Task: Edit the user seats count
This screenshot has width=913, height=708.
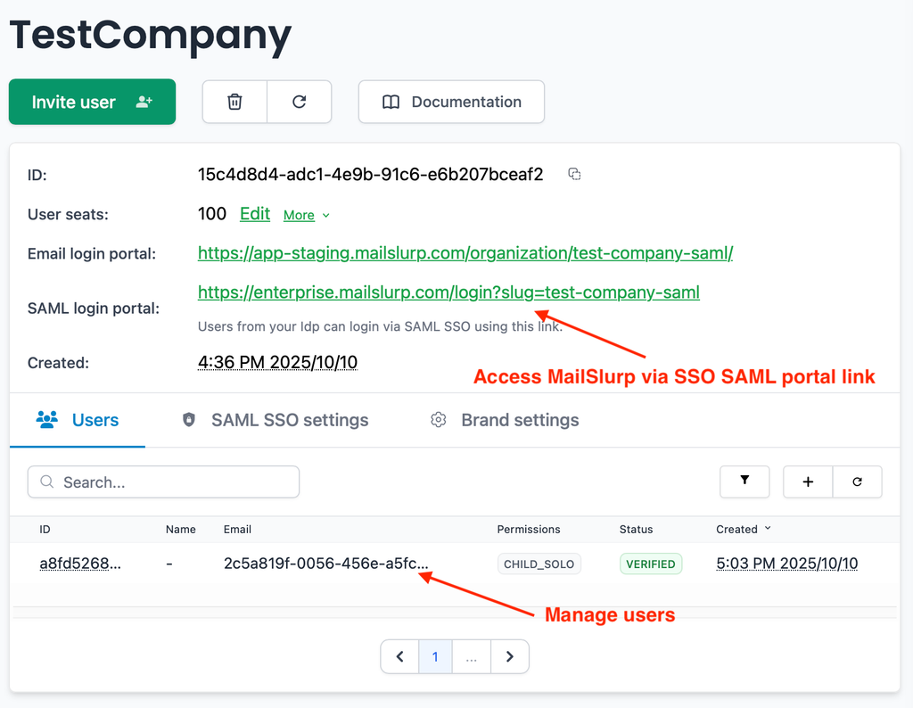Action: (255, 214)
